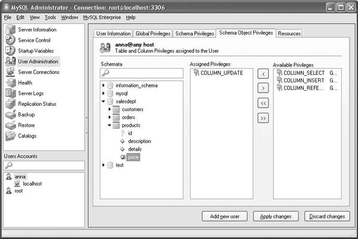Click Apply changes button
The width and height of the screenshot is (358, 239).
[276, 216]
